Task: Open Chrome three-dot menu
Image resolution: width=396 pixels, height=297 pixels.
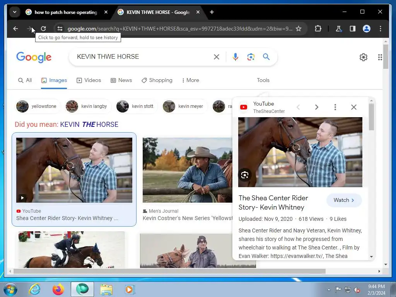Action: coord(381,29)
